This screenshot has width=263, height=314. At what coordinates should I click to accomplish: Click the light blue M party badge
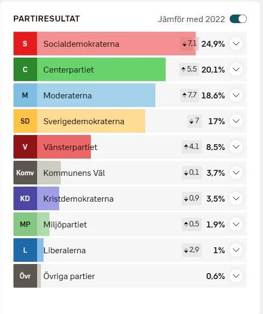pyautogui.click(x=25, y=95)
